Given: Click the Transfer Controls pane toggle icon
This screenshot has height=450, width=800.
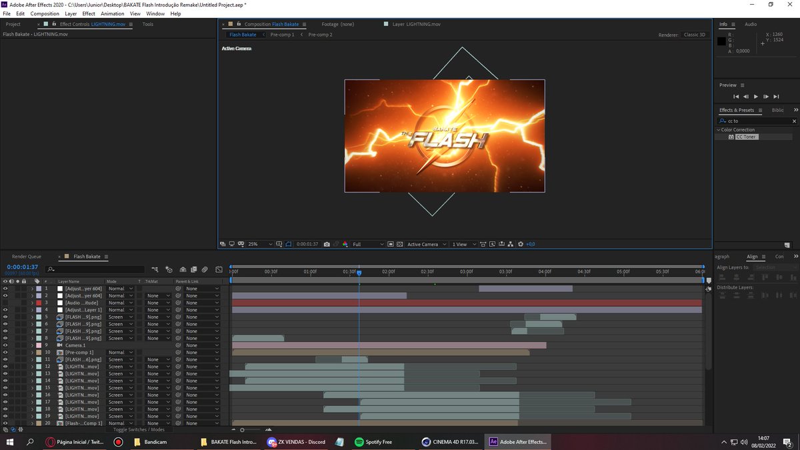Looking at the screenshot, I should 13,429.
